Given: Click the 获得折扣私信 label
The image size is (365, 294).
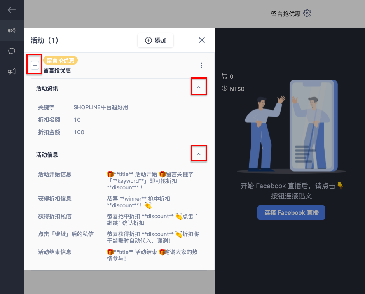Looking at the screenshot, I should [x=55, y=216].
